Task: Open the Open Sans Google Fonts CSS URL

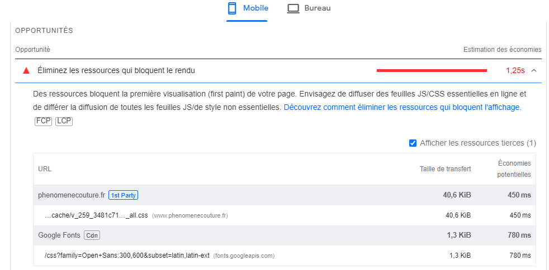Action: (127, 255)
